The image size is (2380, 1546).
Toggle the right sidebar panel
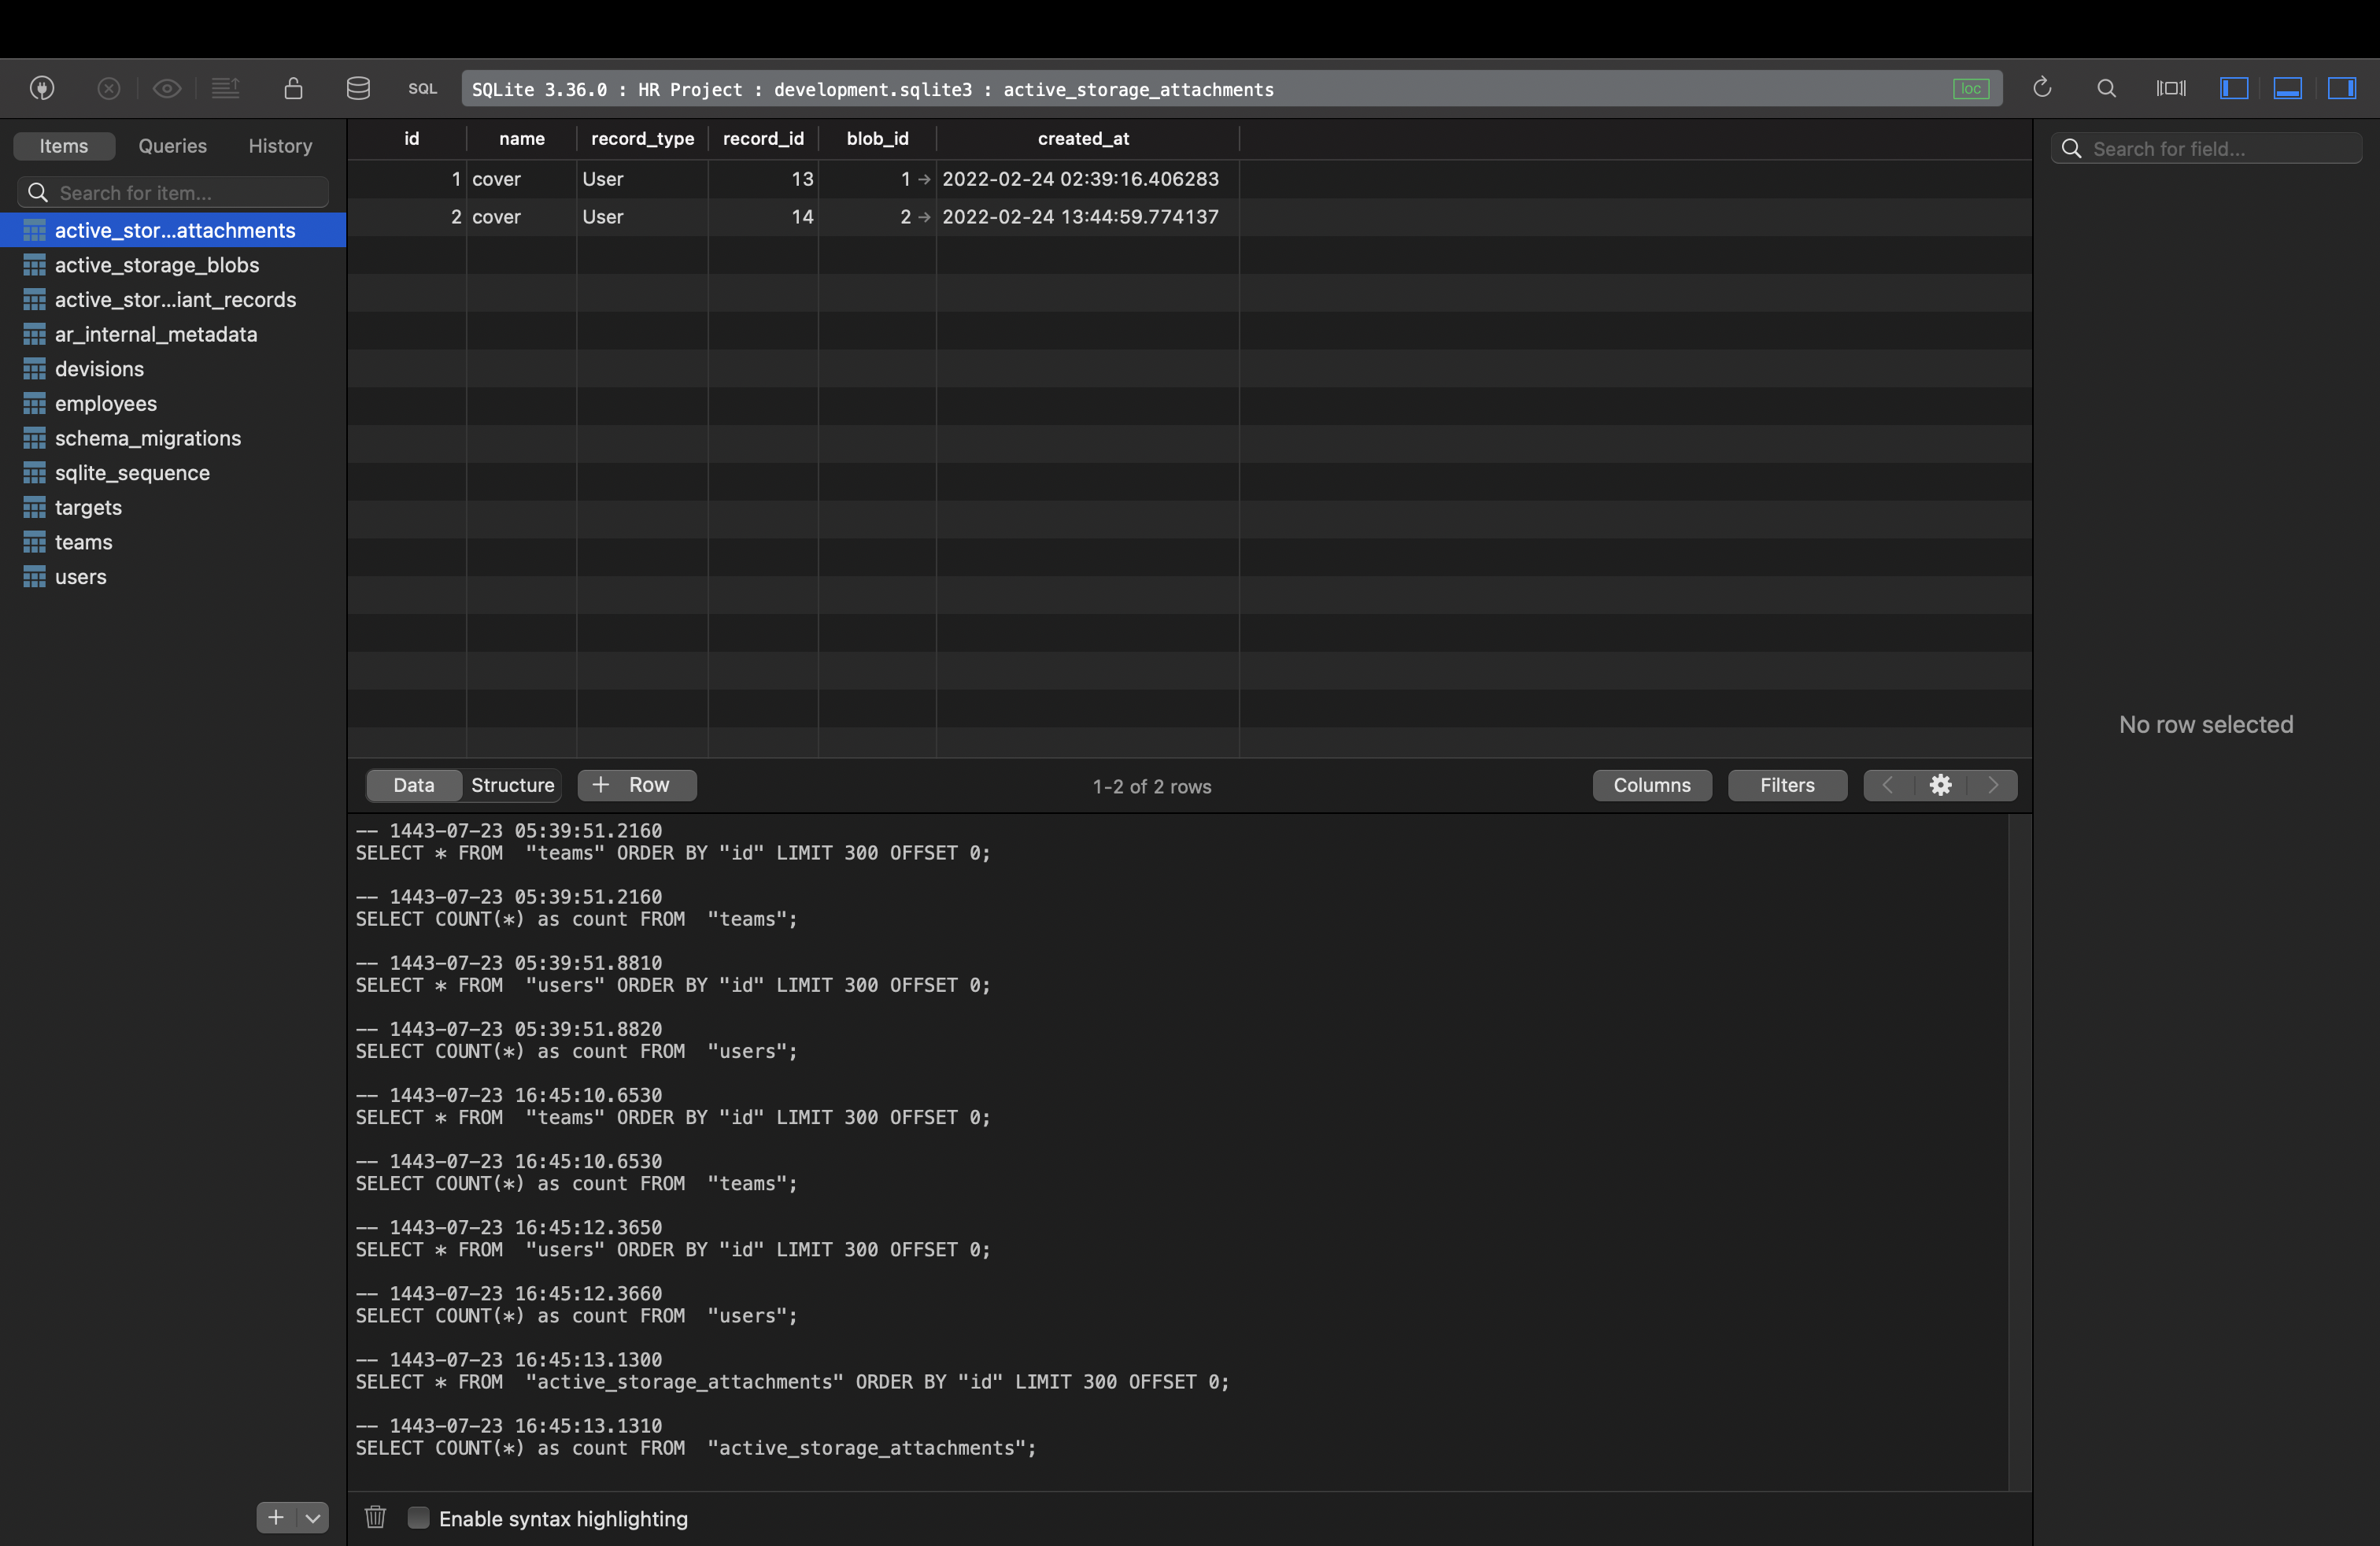[x=2342, y=88]
